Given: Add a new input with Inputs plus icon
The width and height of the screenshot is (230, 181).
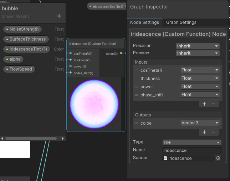Looking at the screenshot, I should point(204,104).
